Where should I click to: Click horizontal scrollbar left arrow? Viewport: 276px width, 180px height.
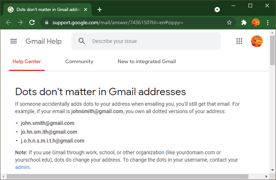coord(3,176)
